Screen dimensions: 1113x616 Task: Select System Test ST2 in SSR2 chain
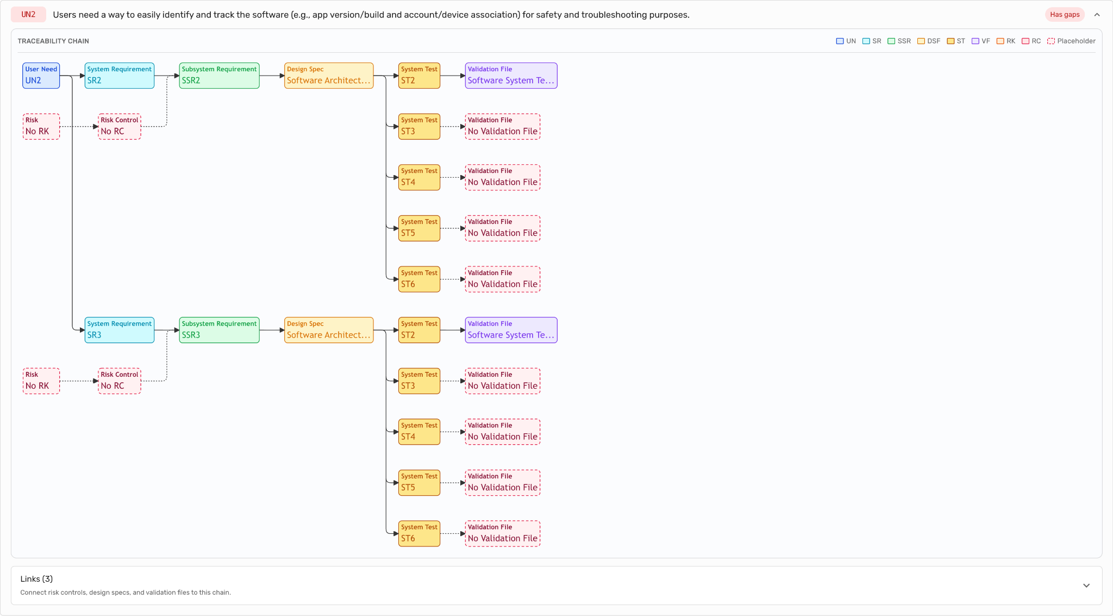click(419, 76)
